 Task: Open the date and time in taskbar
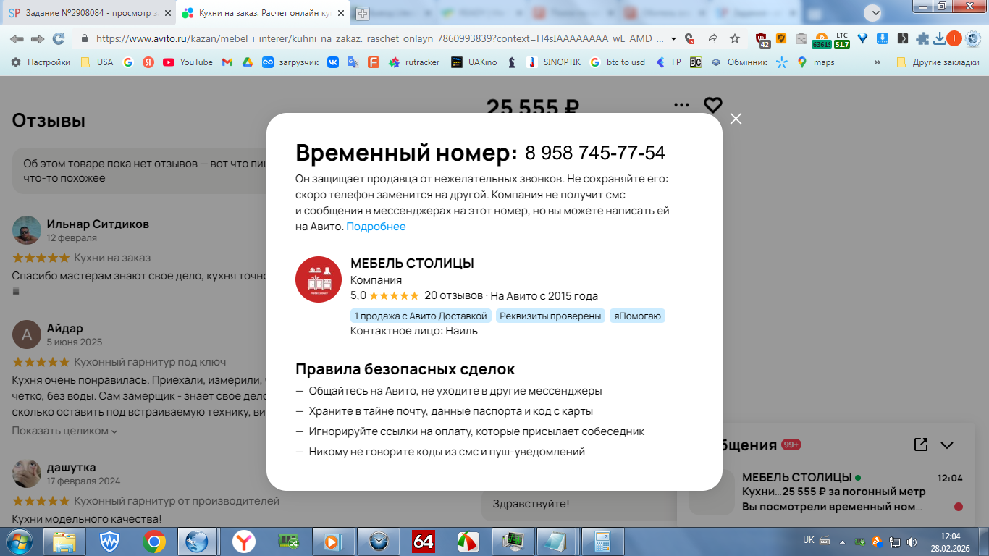(950, 541)
